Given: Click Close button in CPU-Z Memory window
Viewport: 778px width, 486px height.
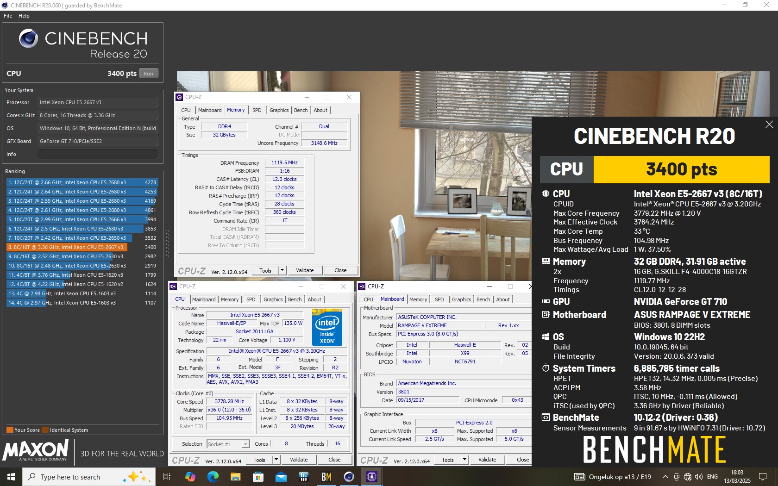Looking at the screenshot, I should click(x=340, y=271).
